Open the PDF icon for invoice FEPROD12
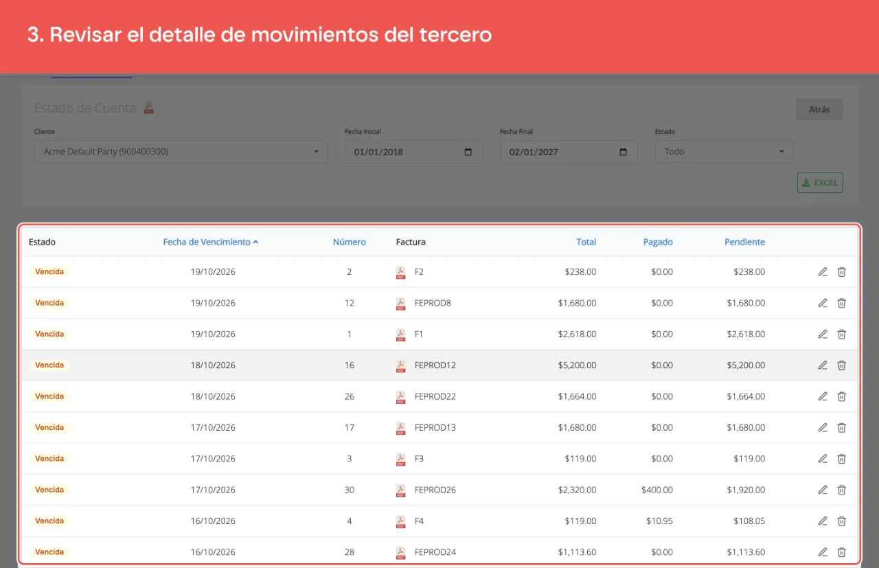879x568 pixels. (400, 365)
